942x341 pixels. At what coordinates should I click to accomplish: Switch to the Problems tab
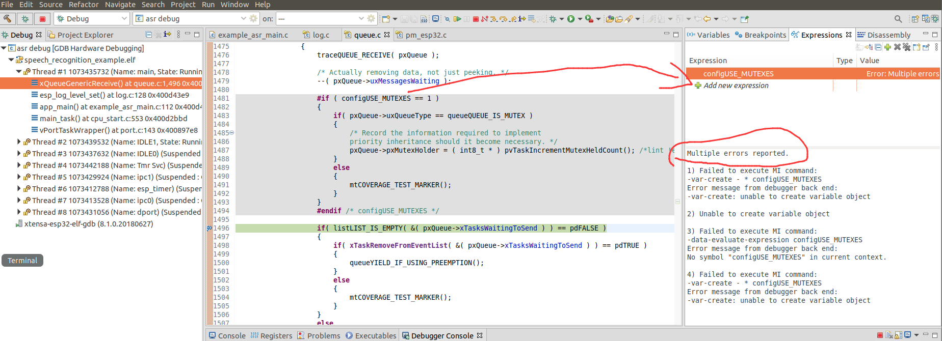click(319, 335)
